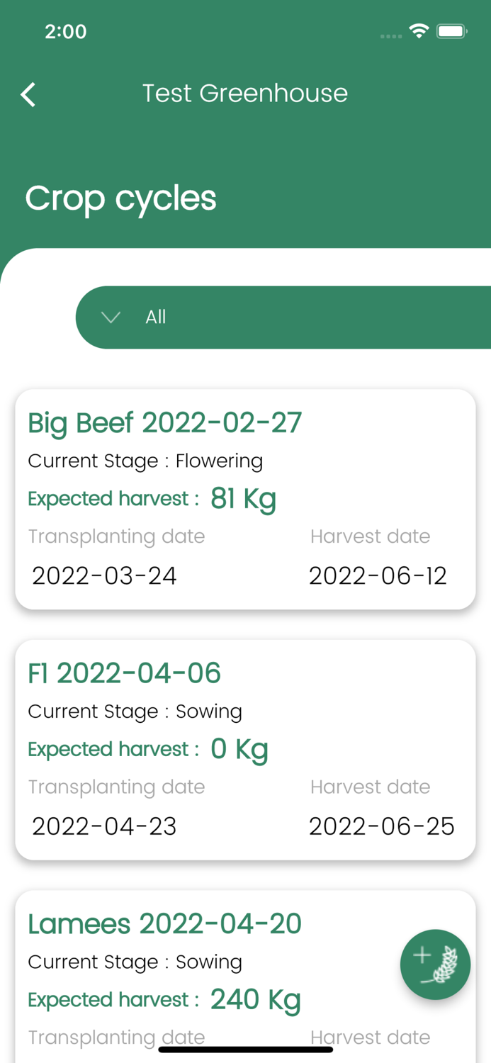Tap the add crop cycle floating button

coord(435,964)
